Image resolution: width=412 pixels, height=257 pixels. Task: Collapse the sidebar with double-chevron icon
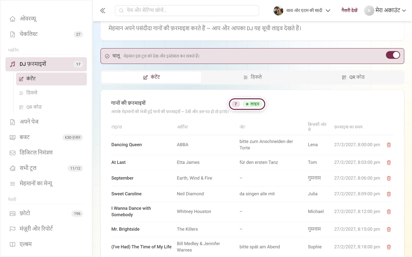103,11
